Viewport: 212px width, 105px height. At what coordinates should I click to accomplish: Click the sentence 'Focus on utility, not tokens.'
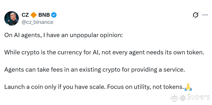[x=145, y=87]
